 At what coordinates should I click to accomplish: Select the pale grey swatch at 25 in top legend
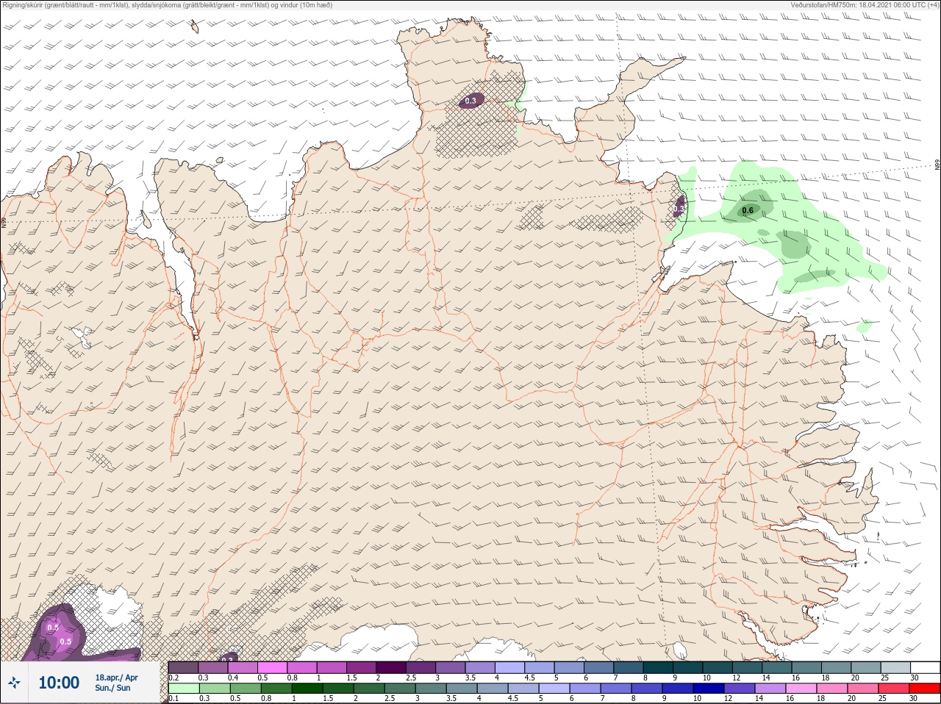click(895, 667)
